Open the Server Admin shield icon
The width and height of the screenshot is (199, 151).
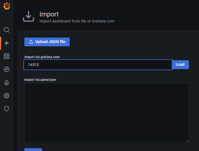[x=7, y=109]
